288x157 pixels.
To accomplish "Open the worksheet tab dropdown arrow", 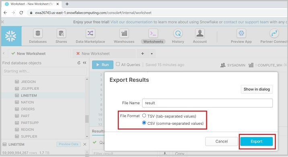I will click(x=152, y=54).
